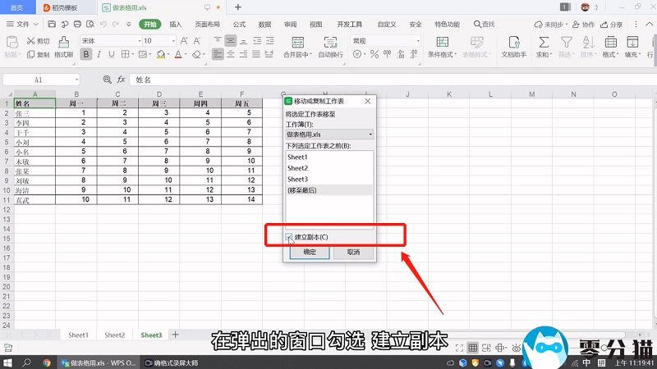Click the Format Painter (格式刷) icon
657x369 pixels.
click(x=63, y=41)
